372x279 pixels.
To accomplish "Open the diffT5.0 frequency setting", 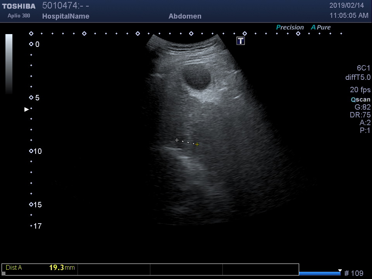I will [x=358, y=77].
